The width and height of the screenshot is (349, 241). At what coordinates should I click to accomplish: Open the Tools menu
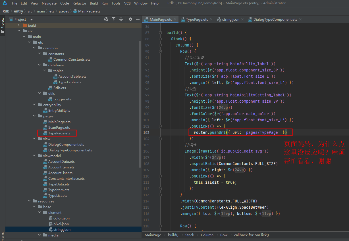click(x=116, y=3)
